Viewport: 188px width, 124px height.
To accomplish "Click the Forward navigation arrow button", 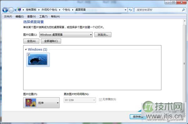I will (11, 10).
